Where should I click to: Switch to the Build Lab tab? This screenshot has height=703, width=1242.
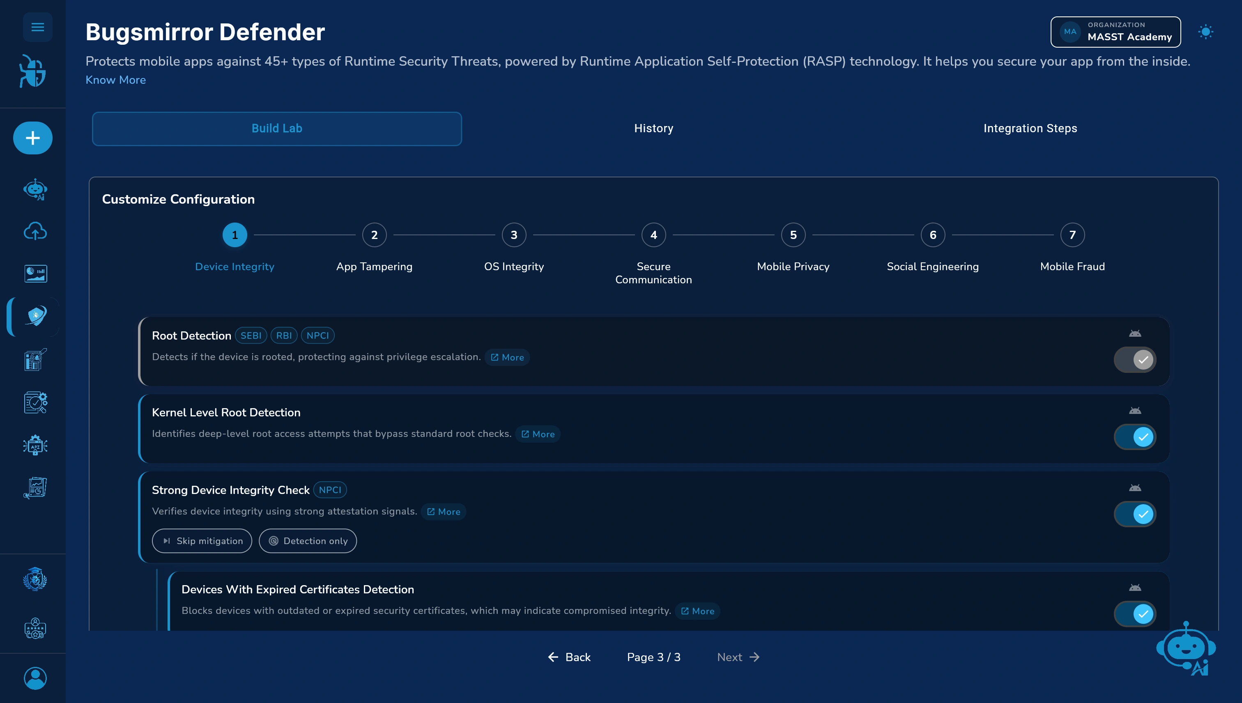pyautogui.click(x=277, y=129)
